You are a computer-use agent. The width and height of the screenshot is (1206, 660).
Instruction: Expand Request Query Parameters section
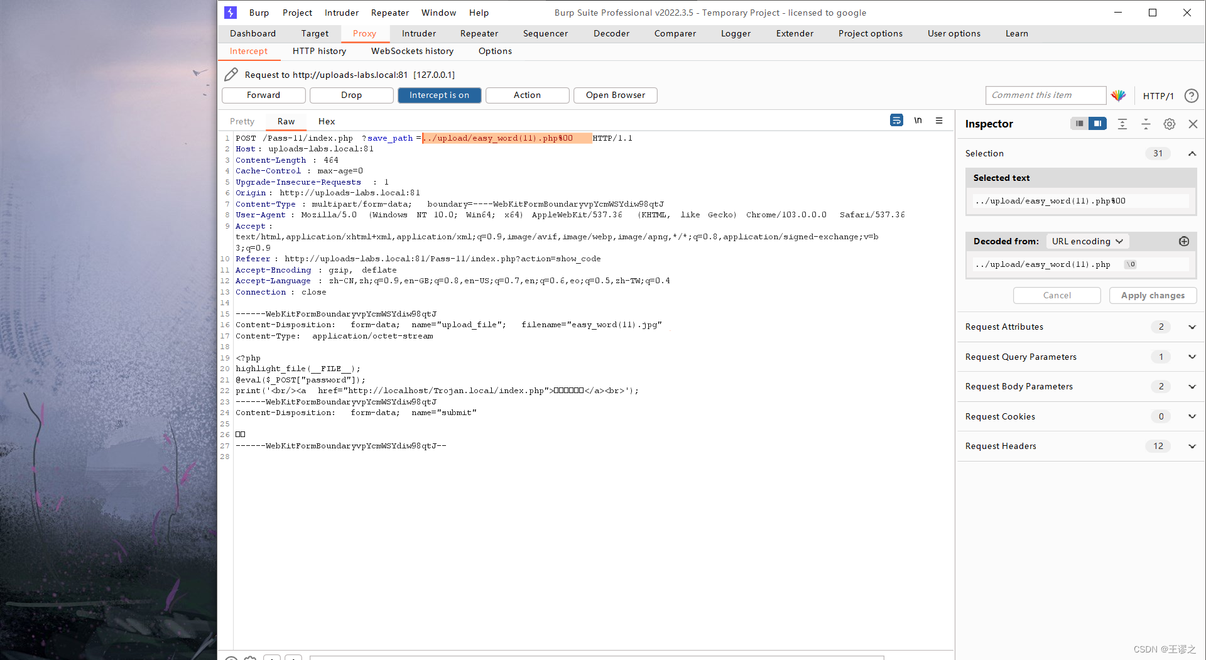1192,357
